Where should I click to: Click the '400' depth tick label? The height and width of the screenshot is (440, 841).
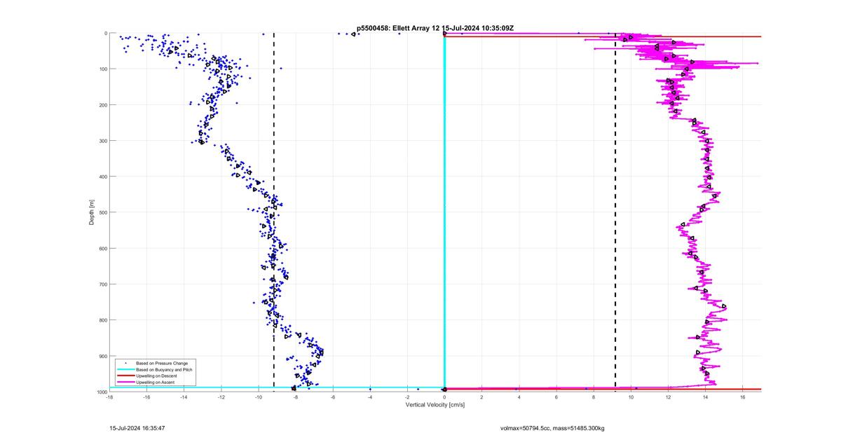[102, 177]
